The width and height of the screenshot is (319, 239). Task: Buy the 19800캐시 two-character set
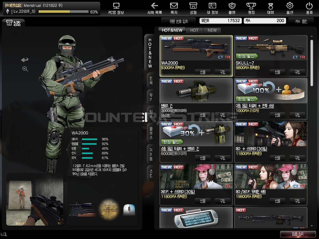[x=297, y=201]
